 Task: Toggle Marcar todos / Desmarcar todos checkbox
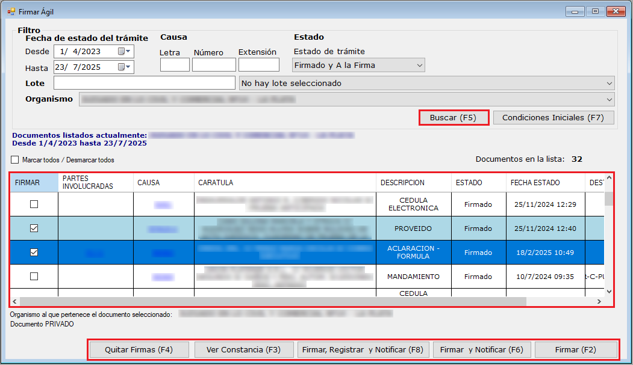point(15,160)
